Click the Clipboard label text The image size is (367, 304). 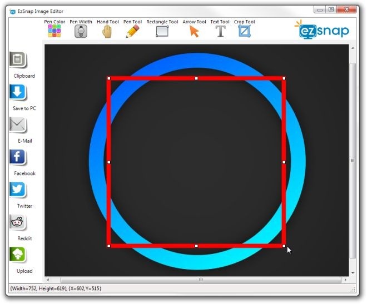(24, 76)
